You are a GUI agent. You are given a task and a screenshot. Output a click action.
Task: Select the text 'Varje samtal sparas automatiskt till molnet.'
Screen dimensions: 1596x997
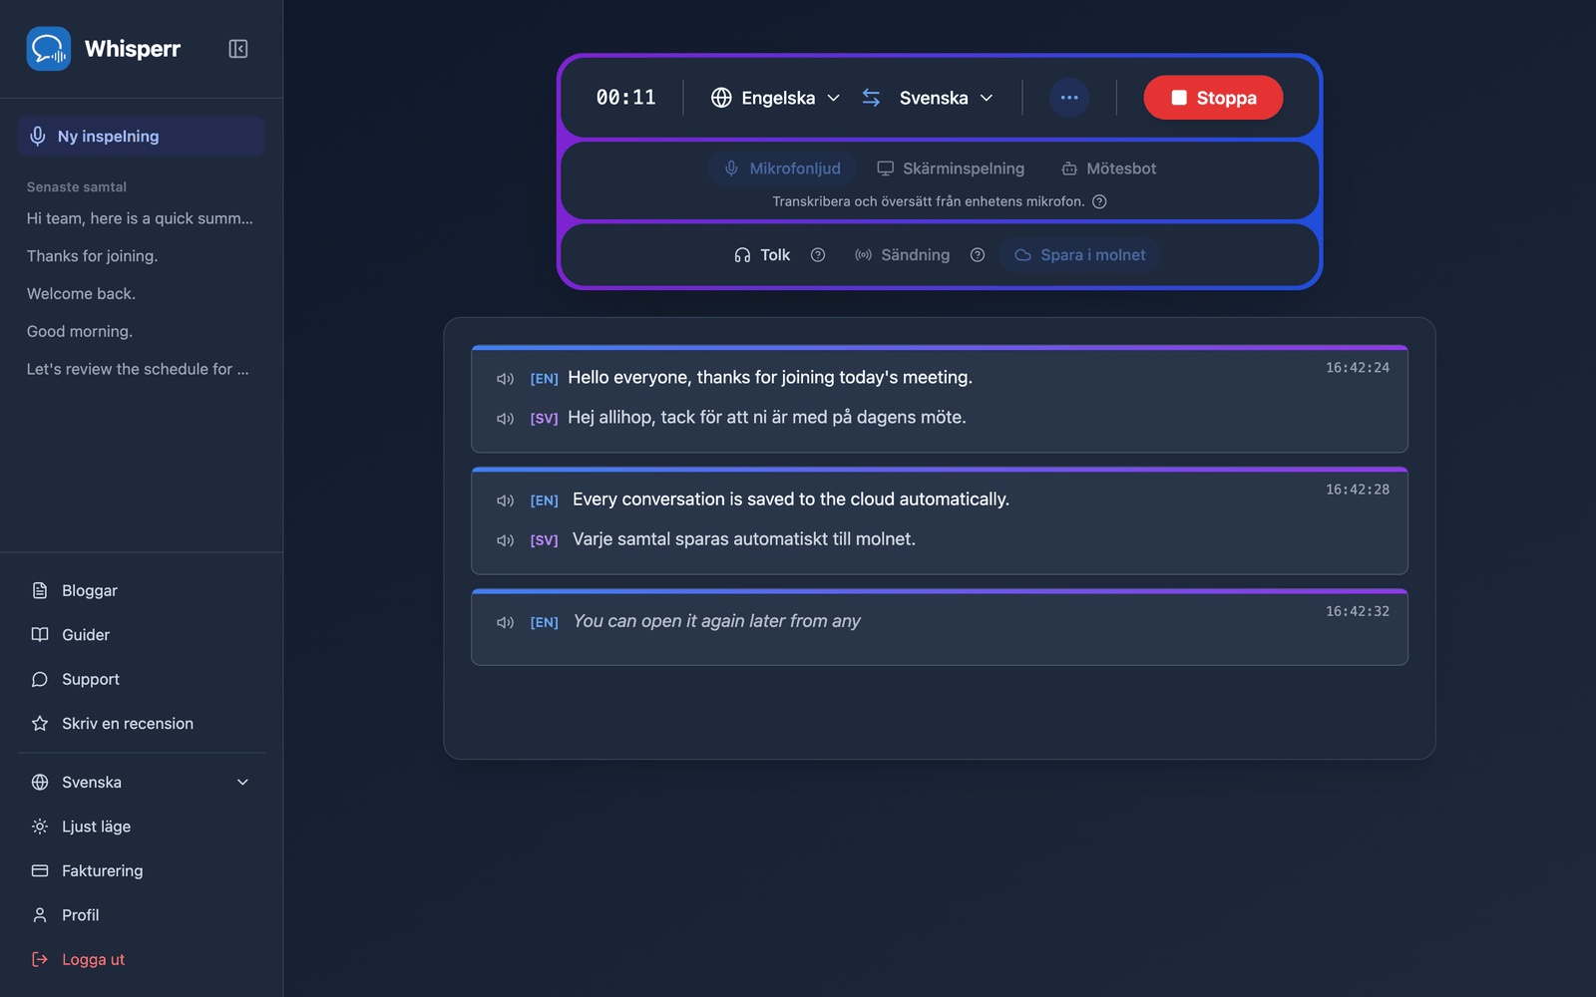[x=744, y=539]
